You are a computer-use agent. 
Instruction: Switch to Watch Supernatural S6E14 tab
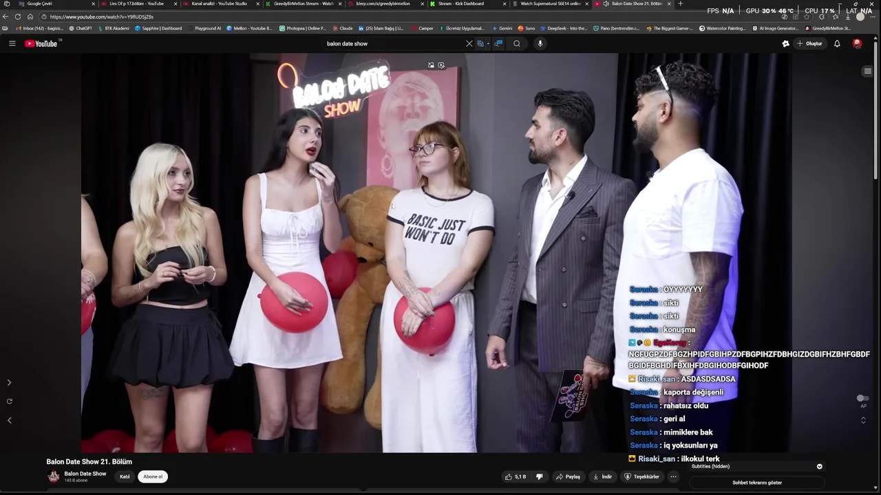pyautogui.click(x=550, y=3)
